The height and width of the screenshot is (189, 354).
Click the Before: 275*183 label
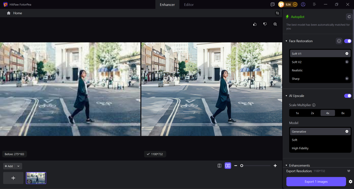[15, 154]
